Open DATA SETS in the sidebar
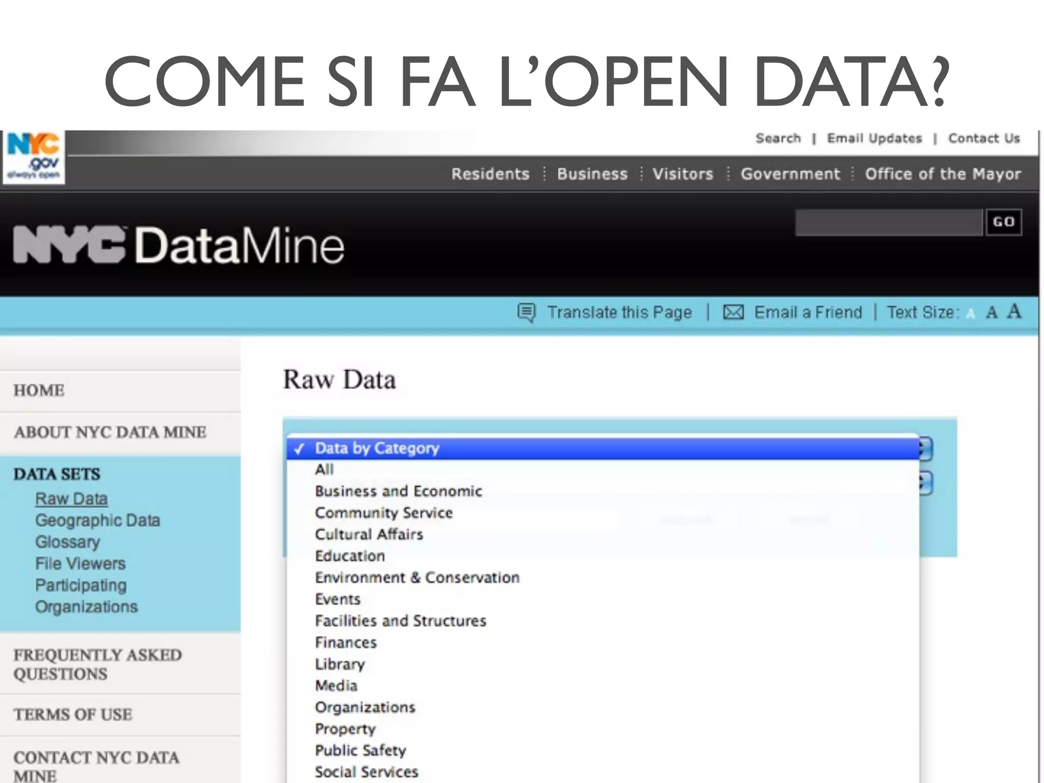The width and height of the screenshot is (1044, 783). 57,475
